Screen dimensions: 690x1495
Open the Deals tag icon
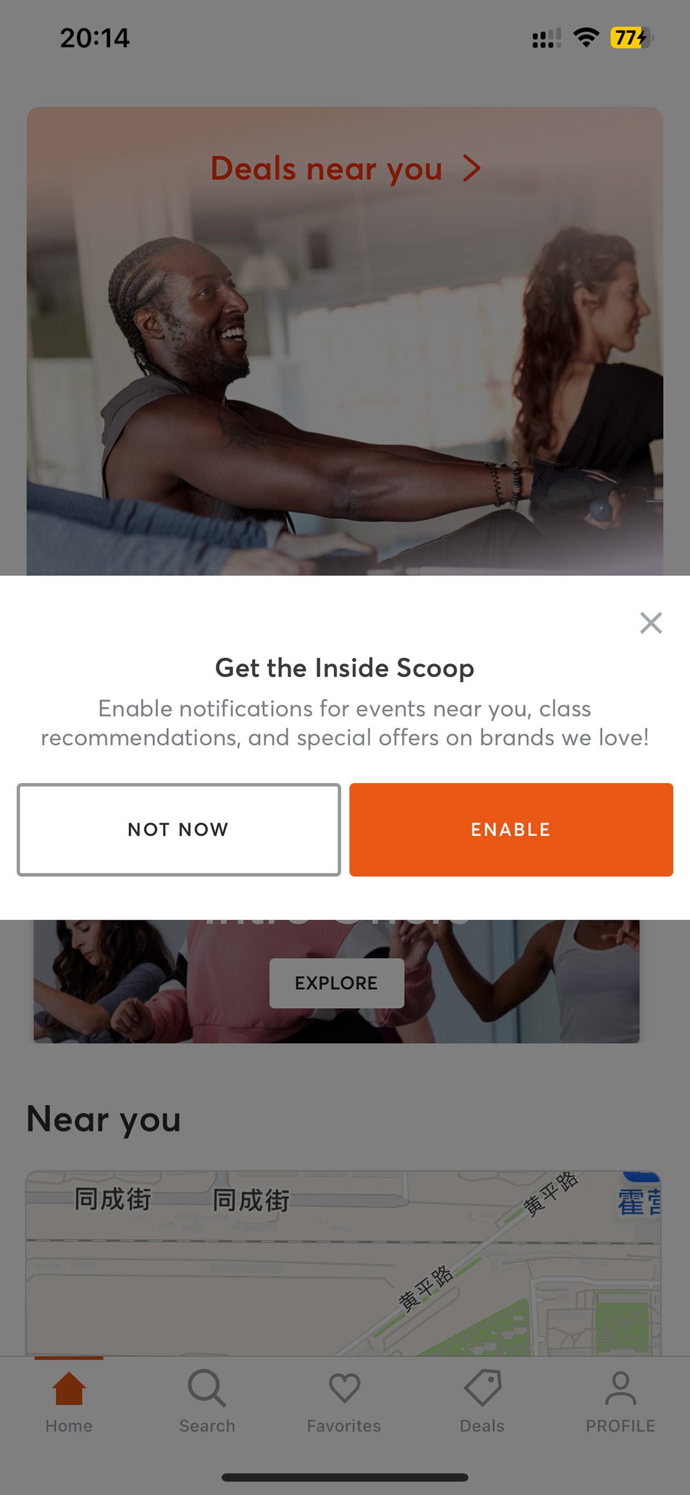point(482,1388)
